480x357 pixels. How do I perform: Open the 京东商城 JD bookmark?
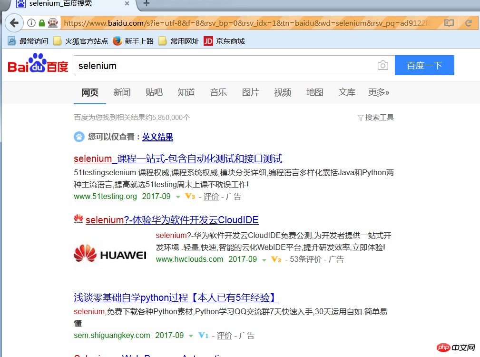tap(224, 41)
